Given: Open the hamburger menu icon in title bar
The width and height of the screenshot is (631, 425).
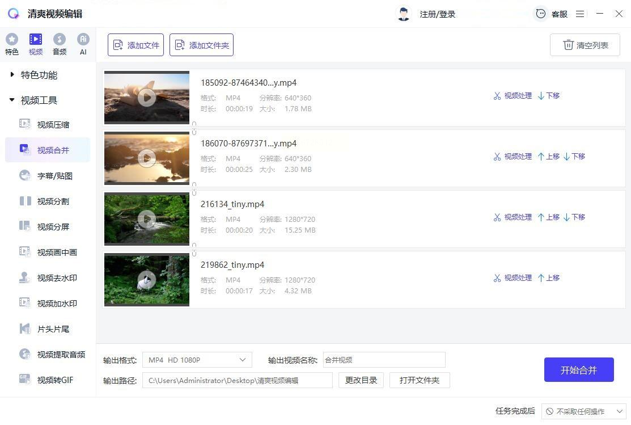Looking at the screenshot, I should tap(580, 14).
